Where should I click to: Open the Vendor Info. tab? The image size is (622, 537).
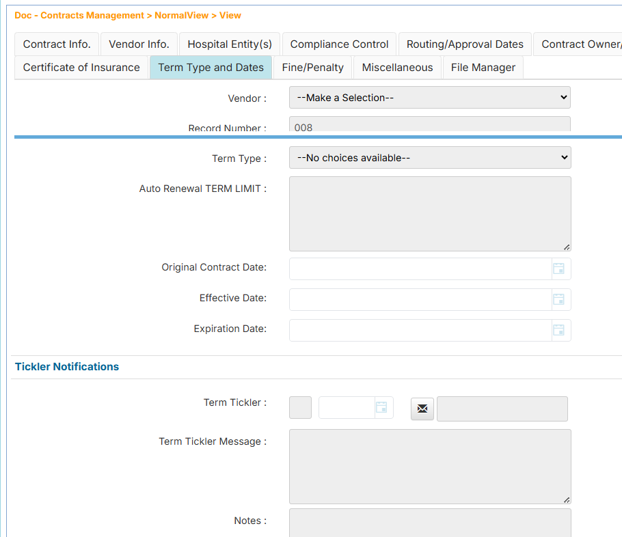pyautogui.click(x=139, y=44)
